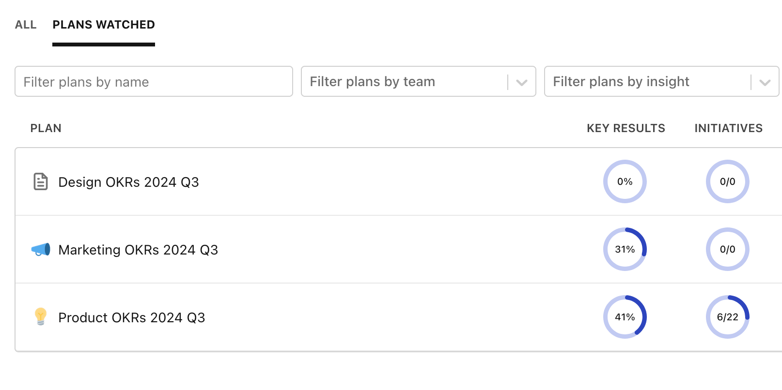782x390 pixels.
Task: Open the Product OKRs 2024 Q3 plan
Action: 131,317
